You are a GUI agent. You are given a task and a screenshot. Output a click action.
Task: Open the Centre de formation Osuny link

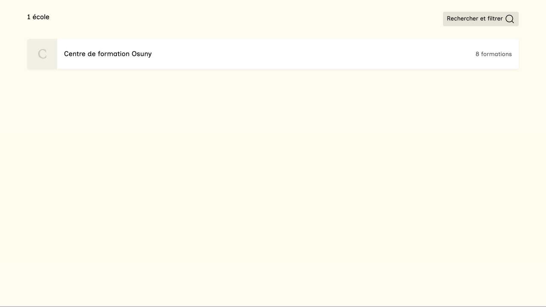click(107, 54)
